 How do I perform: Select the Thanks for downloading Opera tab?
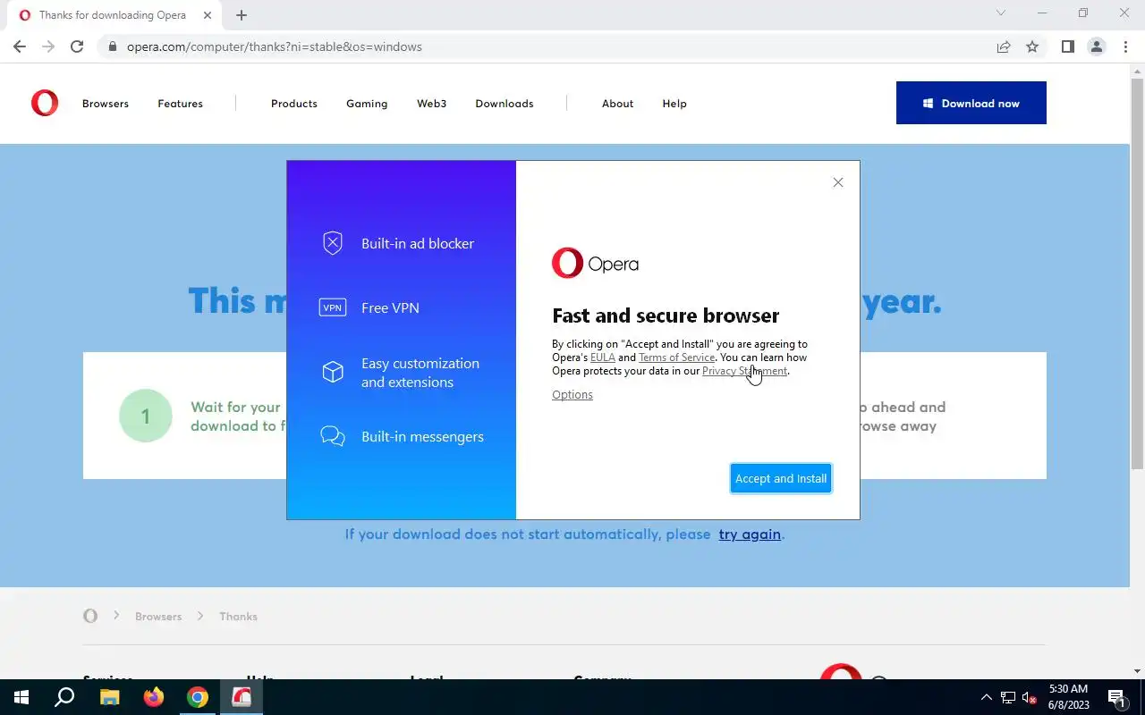(x=113, y=15)
